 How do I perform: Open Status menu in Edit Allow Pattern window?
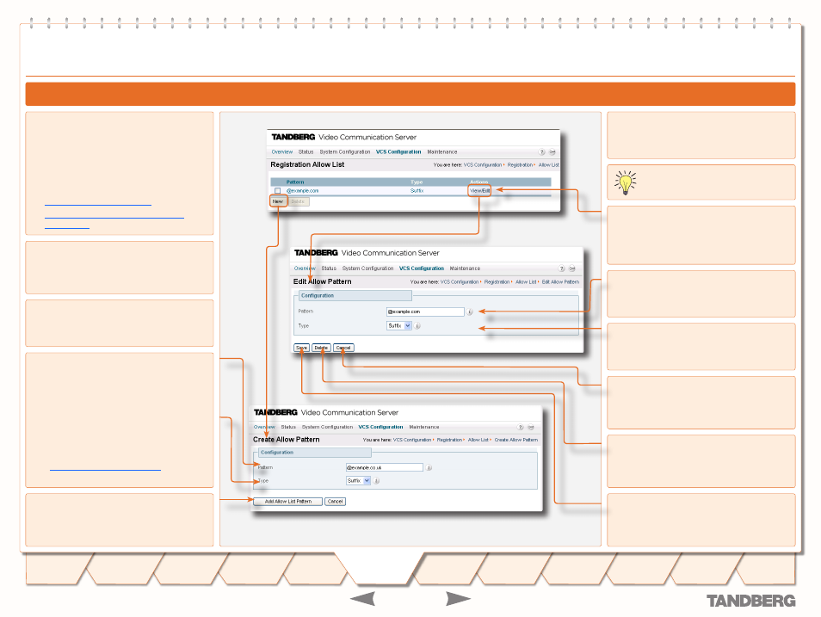(x=329, y=268)
